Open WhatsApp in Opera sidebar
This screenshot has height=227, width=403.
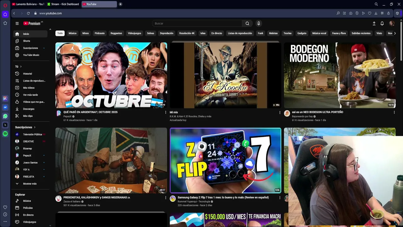[x=5, y=116]
